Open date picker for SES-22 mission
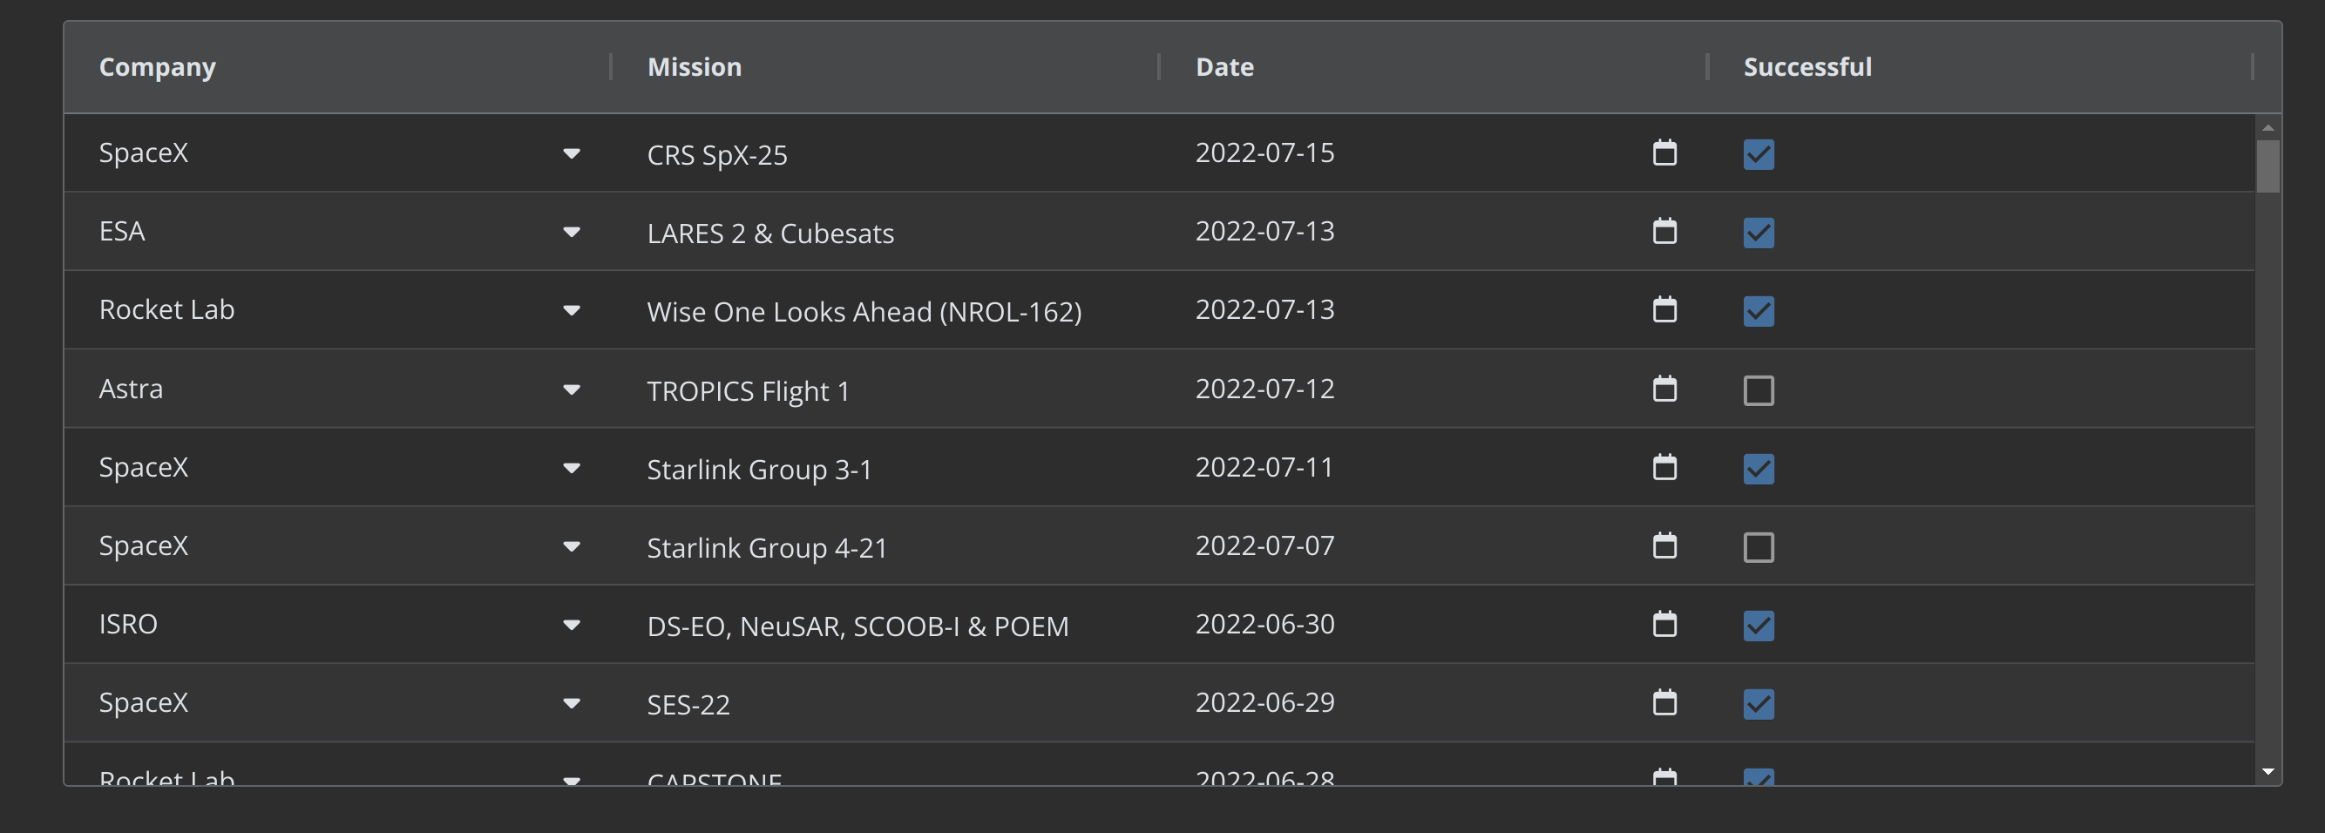The height and width of the screenshot is (833, 2325). click(1664, 703)
